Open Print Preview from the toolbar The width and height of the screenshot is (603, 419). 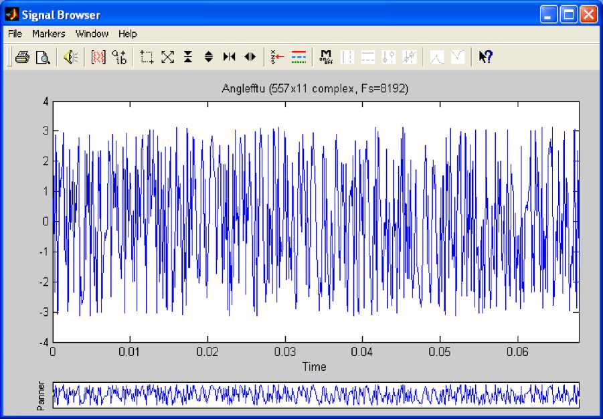click(43, 58)
